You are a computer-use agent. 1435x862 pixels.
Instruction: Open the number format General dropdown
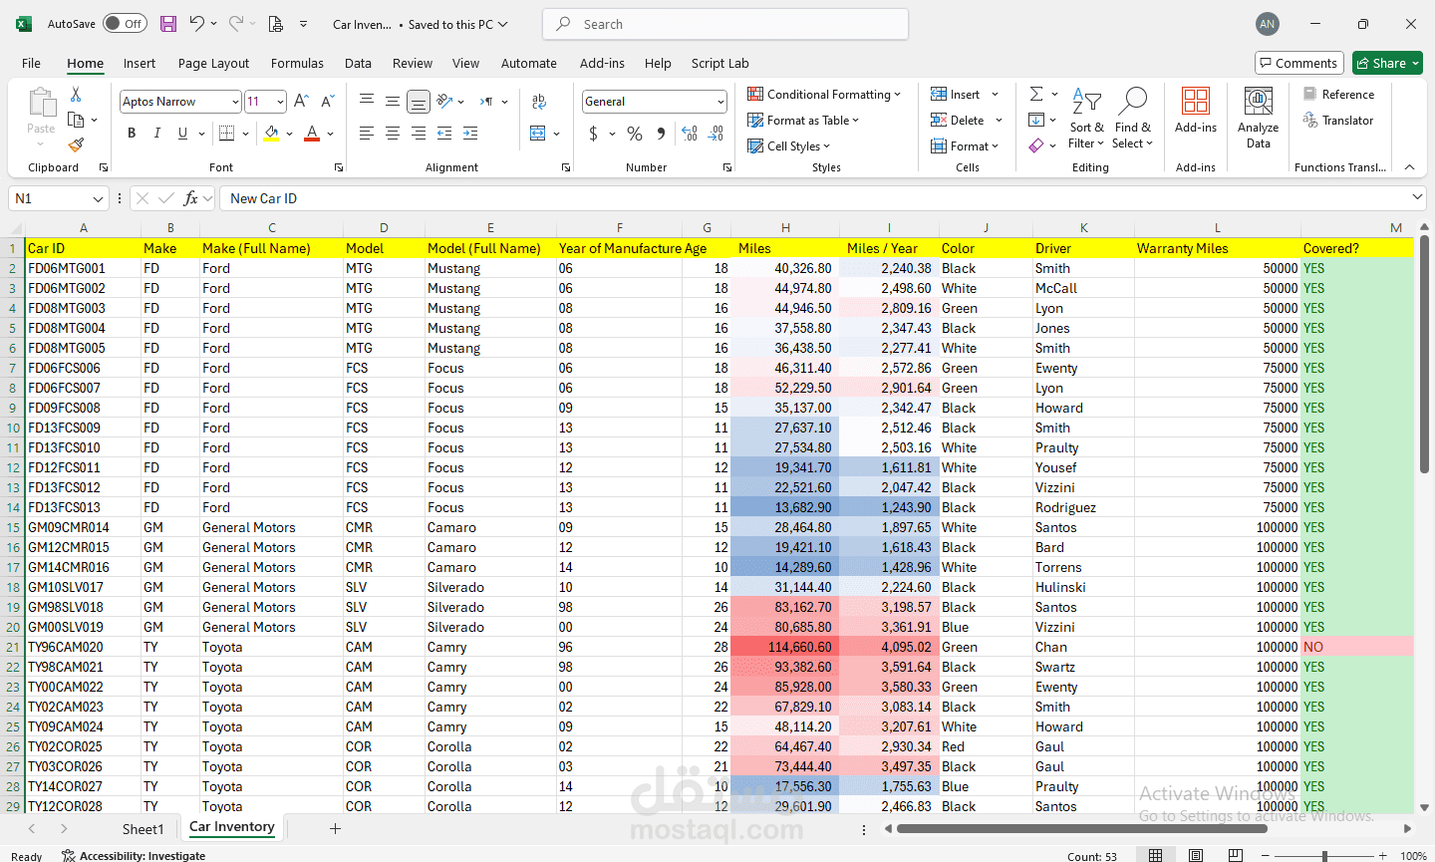point(720,102)
